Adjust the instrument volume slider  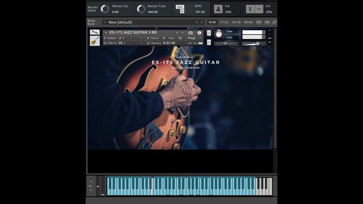254,44
